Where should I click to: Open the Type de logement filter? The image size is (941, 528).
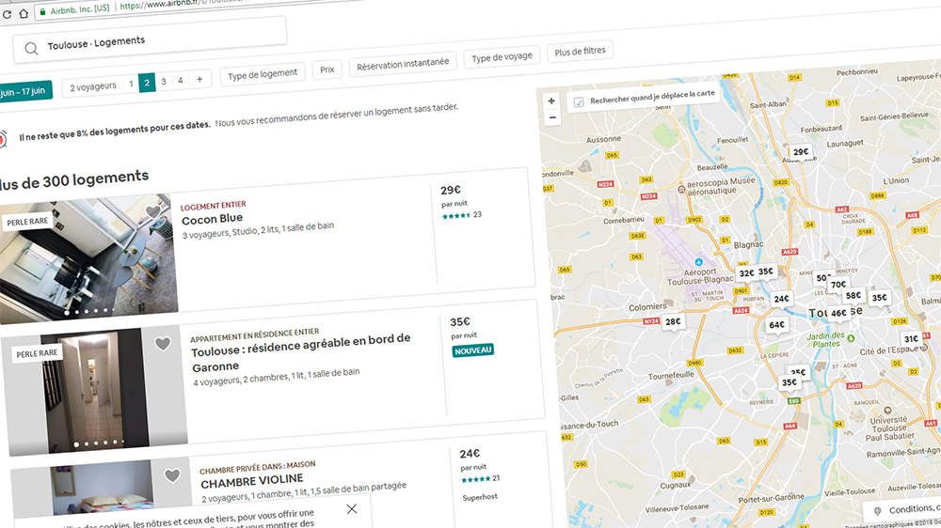point(263,74)
